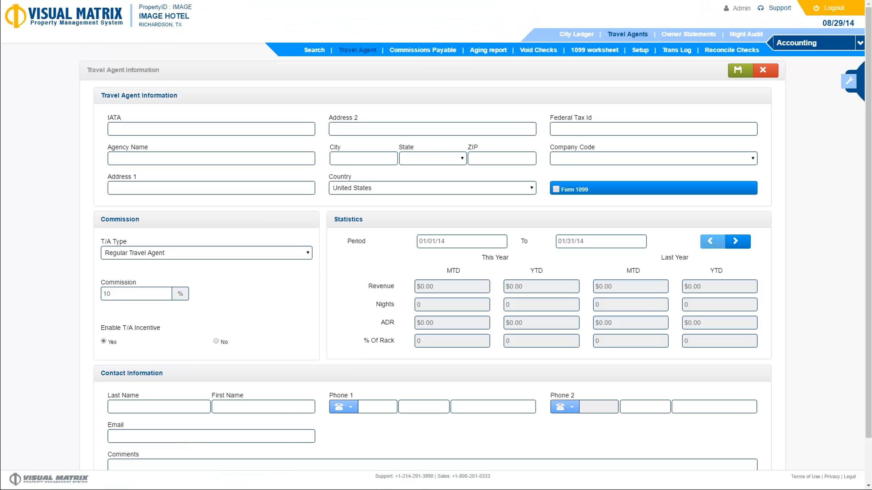Open the Country dropdown showing United States
Viewport: 872px width, 490px height.
coord(432,188)
